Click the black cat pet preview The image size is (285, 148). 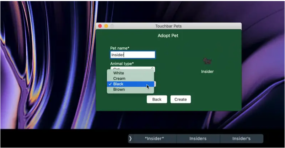207,61
